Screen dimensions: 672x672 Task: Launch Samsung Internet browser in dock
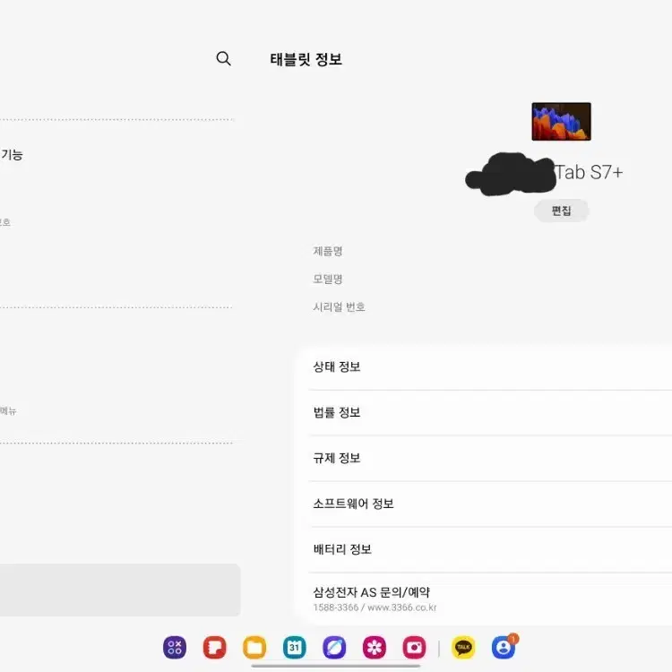(334, 647)
